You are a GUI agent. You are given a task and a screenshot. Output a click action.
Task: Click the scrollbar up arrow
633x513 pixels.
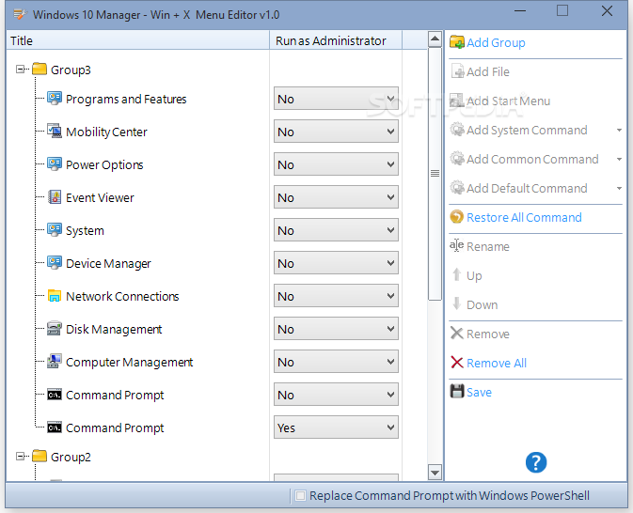(x=435, y=39)
